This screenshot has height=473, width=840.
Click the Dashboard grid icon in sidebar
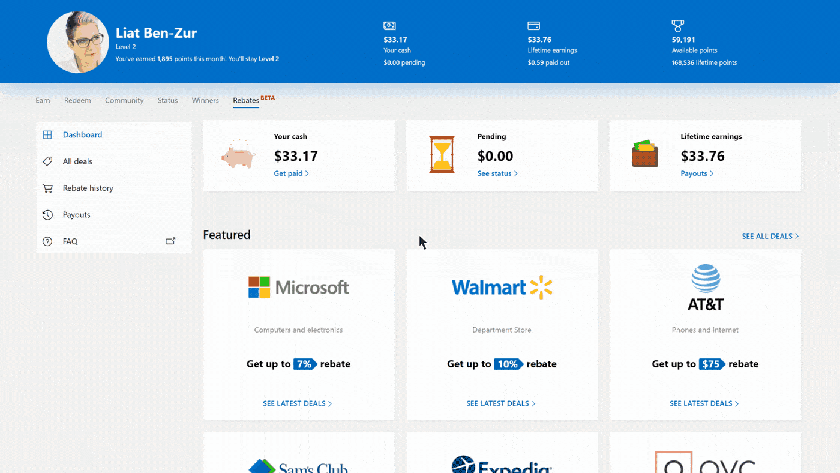47,135
